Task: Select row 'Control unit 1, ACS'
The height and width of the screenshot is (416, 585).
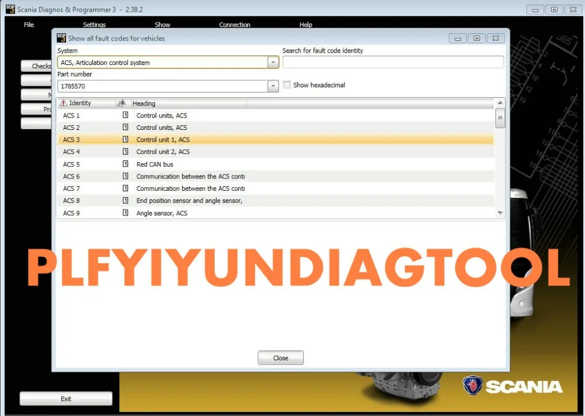Action: 276,139
